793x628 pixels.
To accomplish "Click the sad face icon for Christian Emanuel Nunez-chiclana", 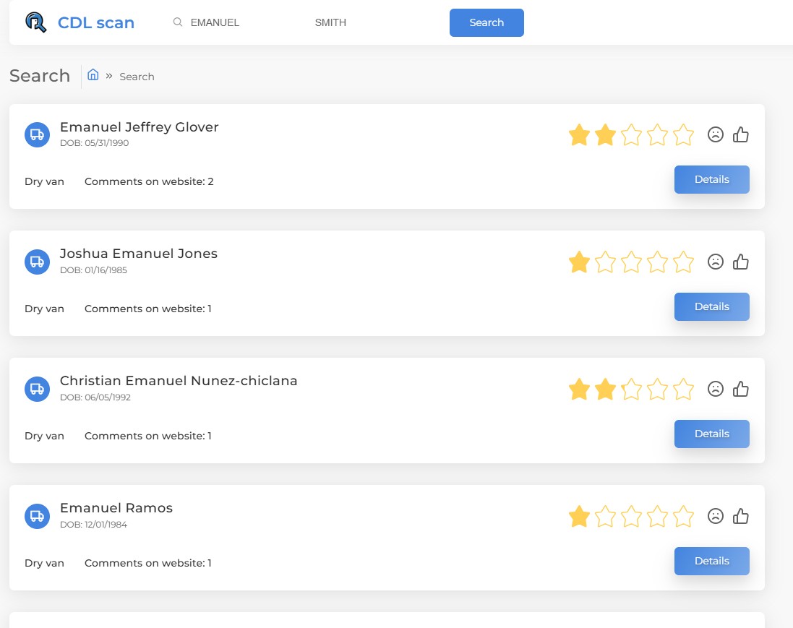I will click(x=716, y=389).
